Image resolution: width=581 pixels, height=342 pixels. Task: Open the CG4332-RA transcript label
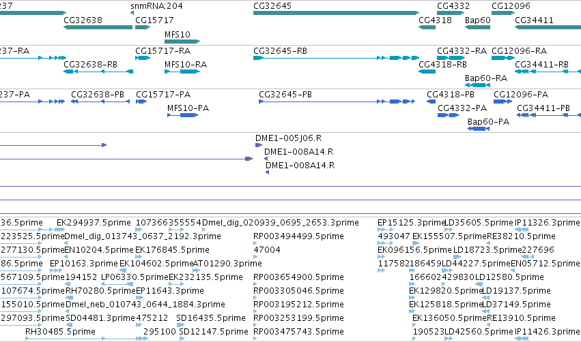click(x=462, y=50)
